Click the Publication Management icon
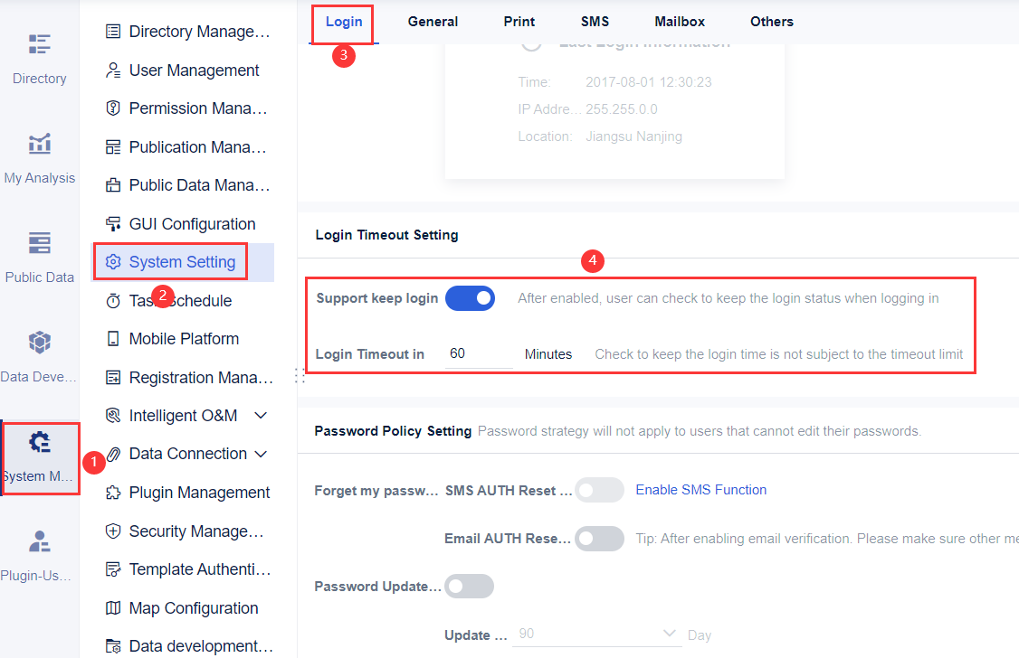The width and height of the screenshot is (1019, 658). click(x=114, y=146)
